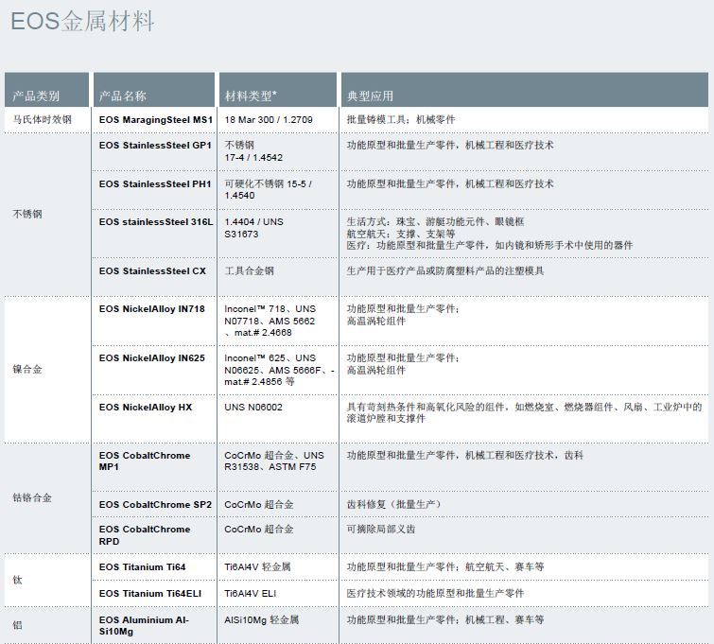Click the 镍合金 category cell
714x644 pixels.
pyautogui.click(x=27, y=370)
